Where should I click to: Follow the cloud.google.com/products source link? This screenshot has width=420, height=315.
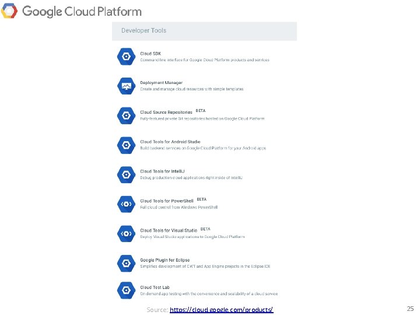(x=222, y=310)
